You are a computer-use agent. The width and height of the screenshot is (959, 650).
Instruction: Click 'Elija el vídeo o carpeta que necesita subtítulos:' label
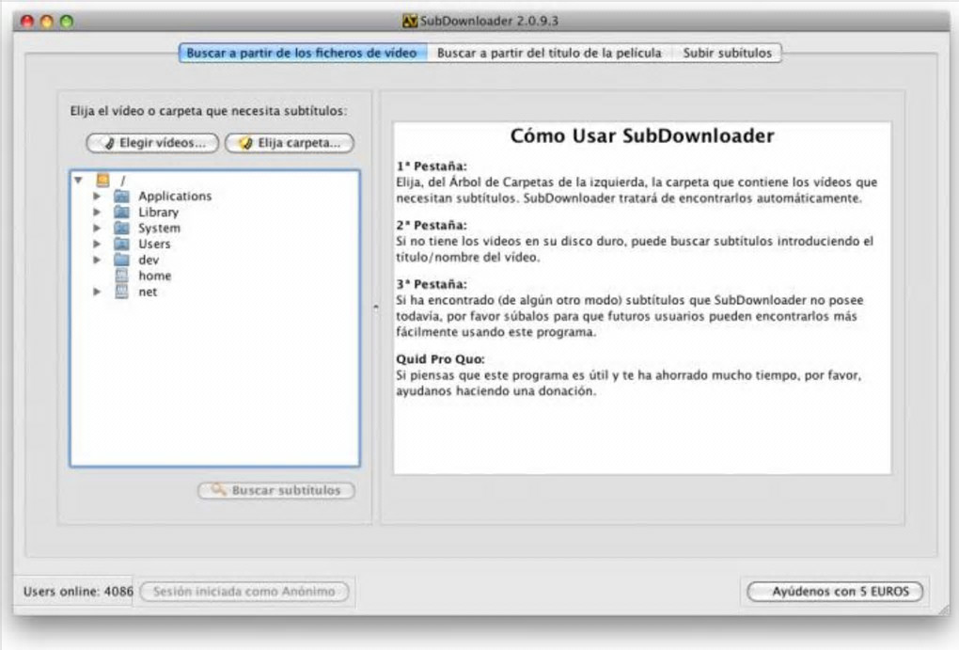point(209,111)
